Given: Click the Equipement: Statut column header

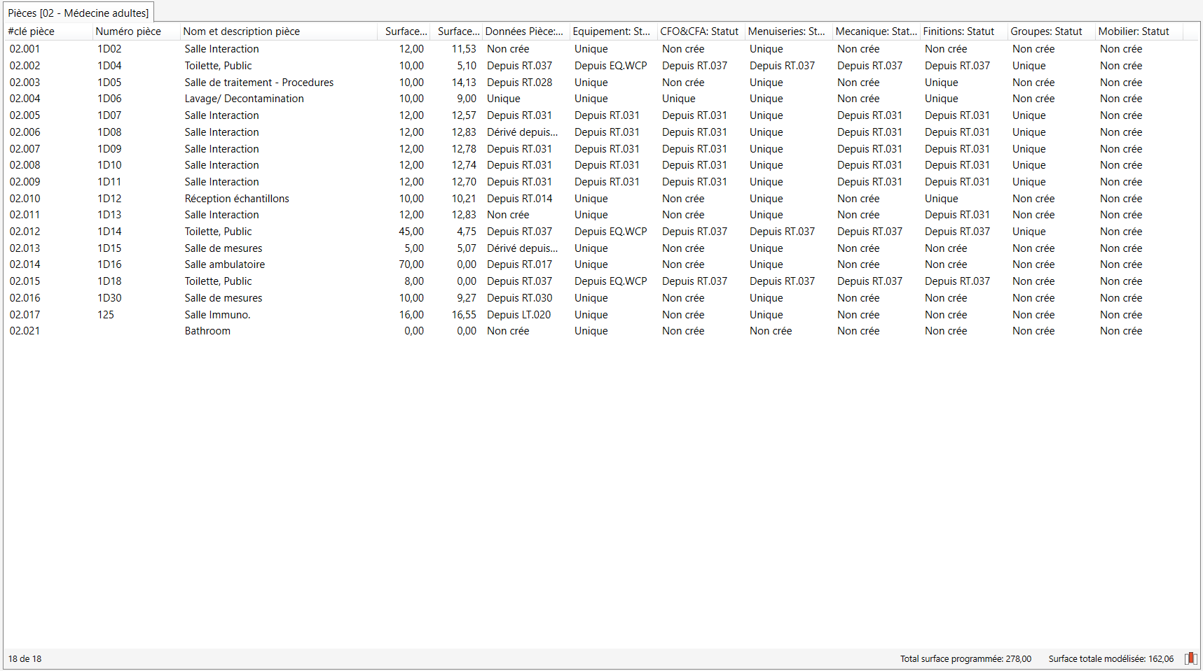Looking at the screenshot, I should 611,31.
